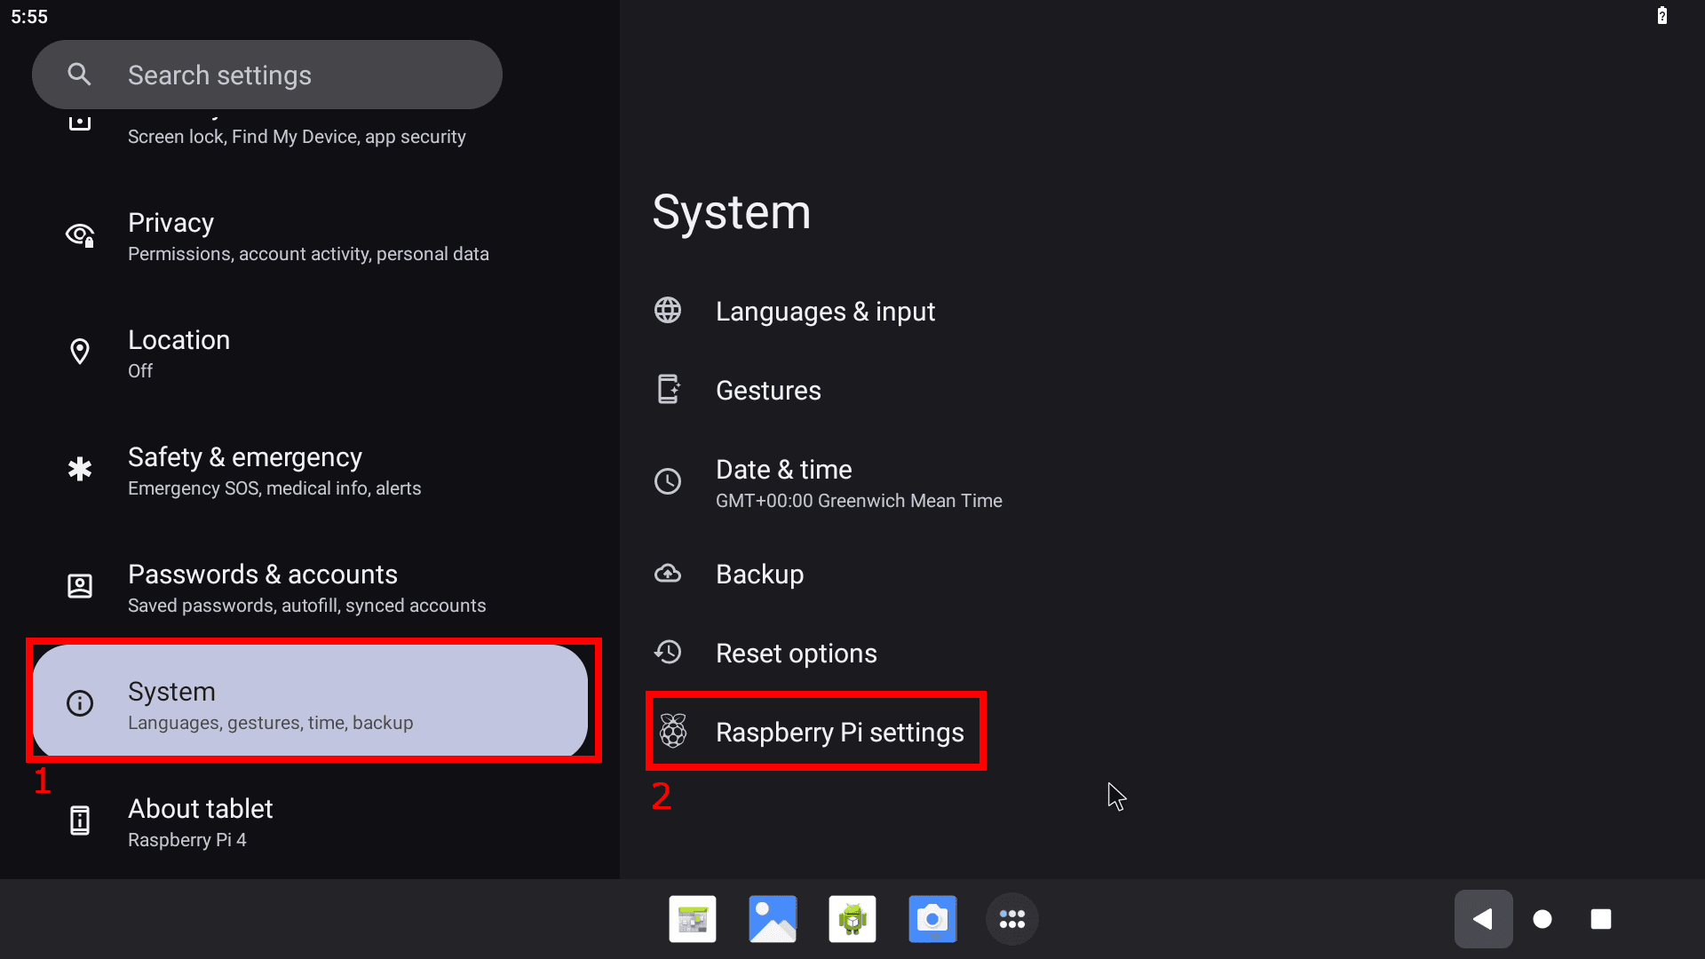Click the About tablet device icon
The height and width of the screenshot is (959, 1705).
point(80,820)
